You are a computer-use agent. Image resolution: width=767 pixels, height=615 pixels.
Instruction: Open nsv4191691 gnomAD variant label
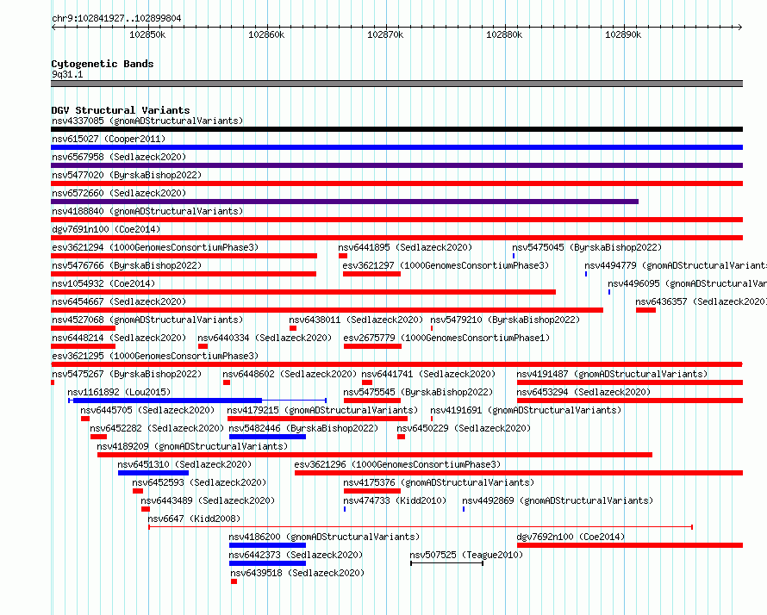[526, 410]
